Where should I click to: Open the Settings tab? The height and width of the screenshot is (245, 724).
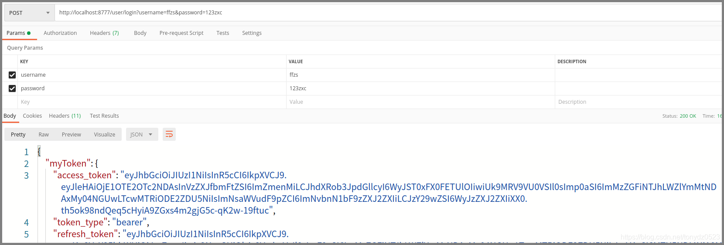point(252,33)
